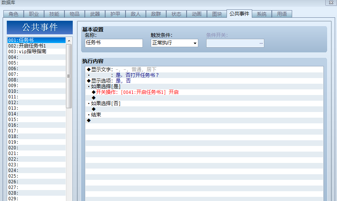This screenshot has width=337, height=201.
Task: Select list entry 002:开启任务书1
Action: click(37, 46)
